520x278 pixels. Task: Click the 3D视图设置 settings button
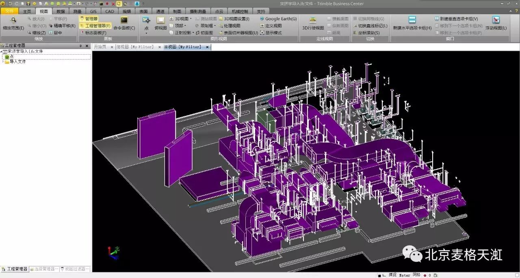(x=234, y=19)
